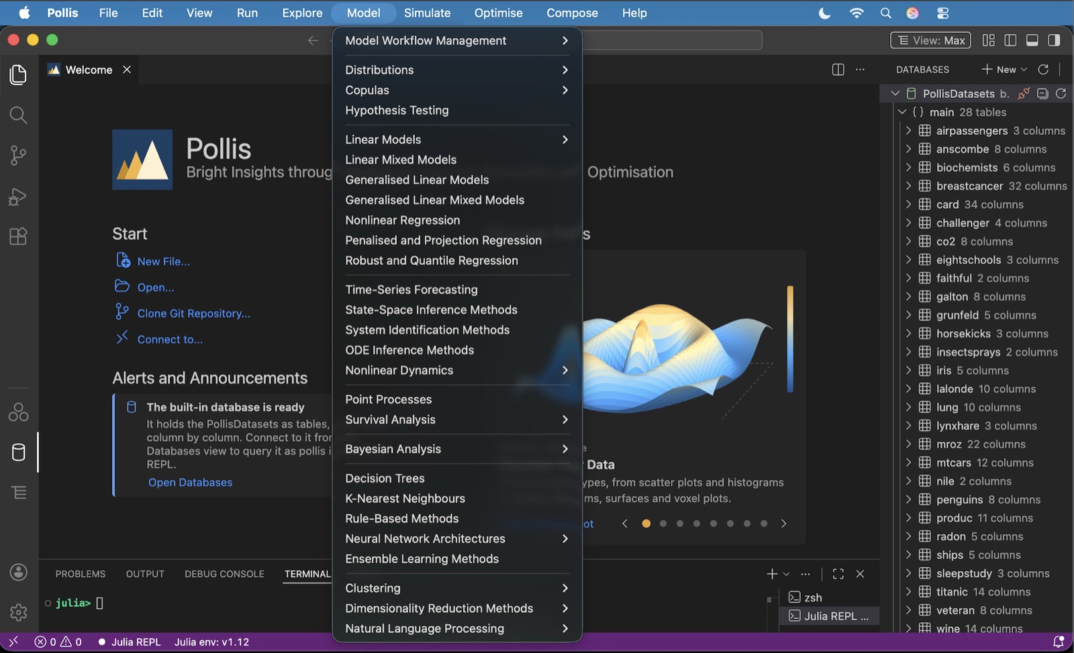Image resolution: width=1074 pixels, height=653 pixels.
Task: Open notifications bell in status bar
Action: (1059, 642)
